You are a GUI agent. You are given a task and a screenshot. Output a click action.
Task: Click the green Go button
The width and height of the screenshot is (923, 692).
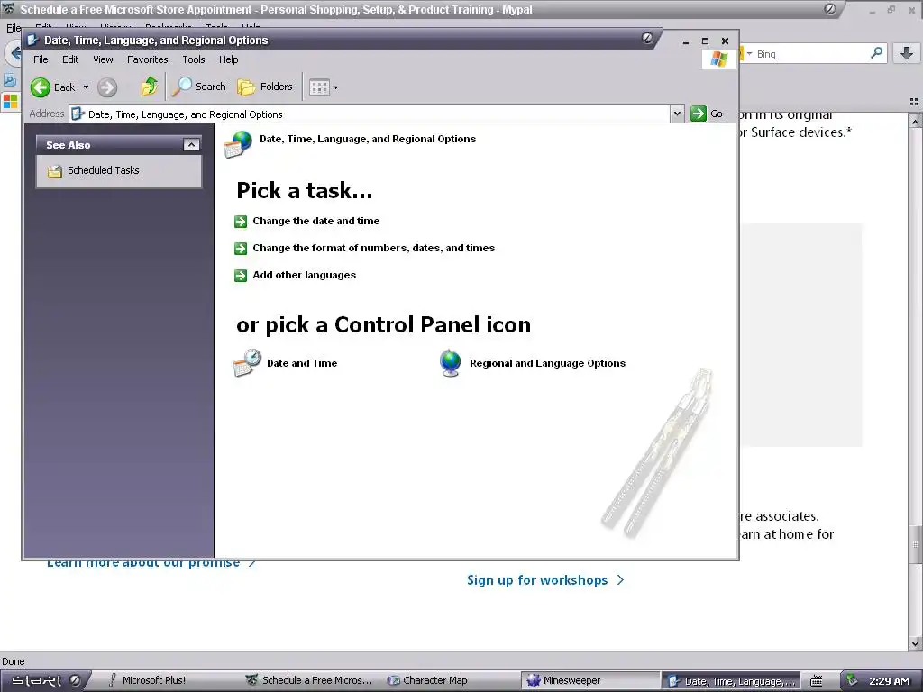tap(707, 114)
